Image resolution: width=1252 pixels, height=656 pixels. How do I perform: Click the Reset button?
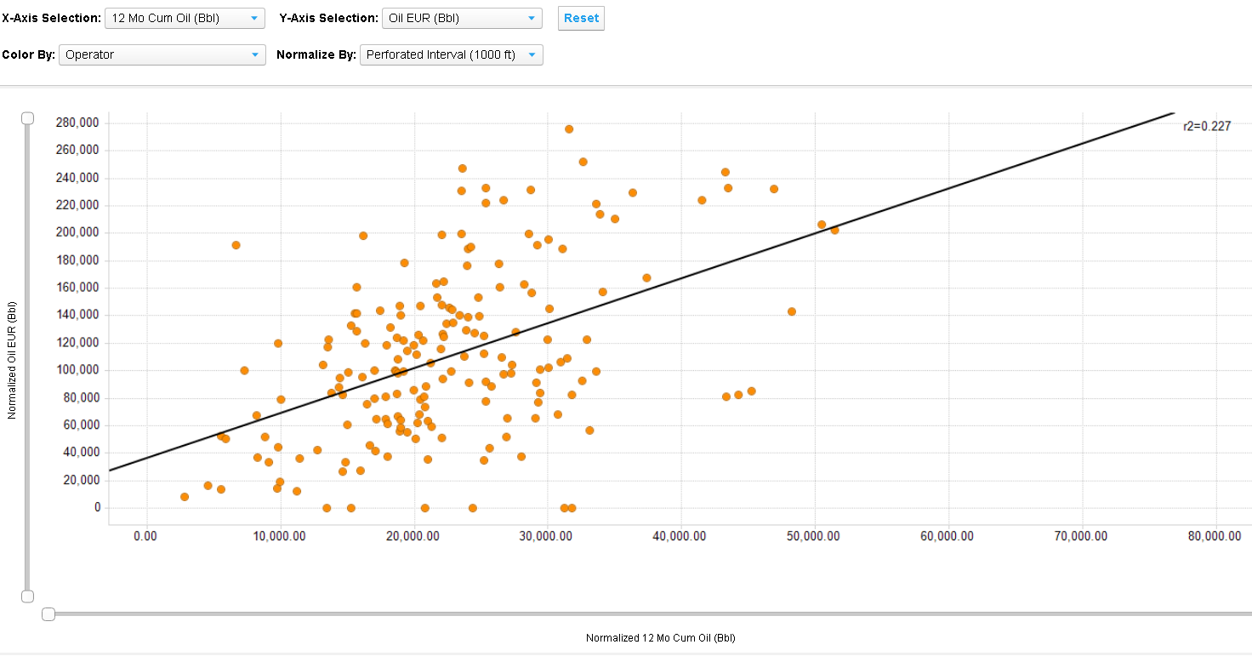click(581, 18)
